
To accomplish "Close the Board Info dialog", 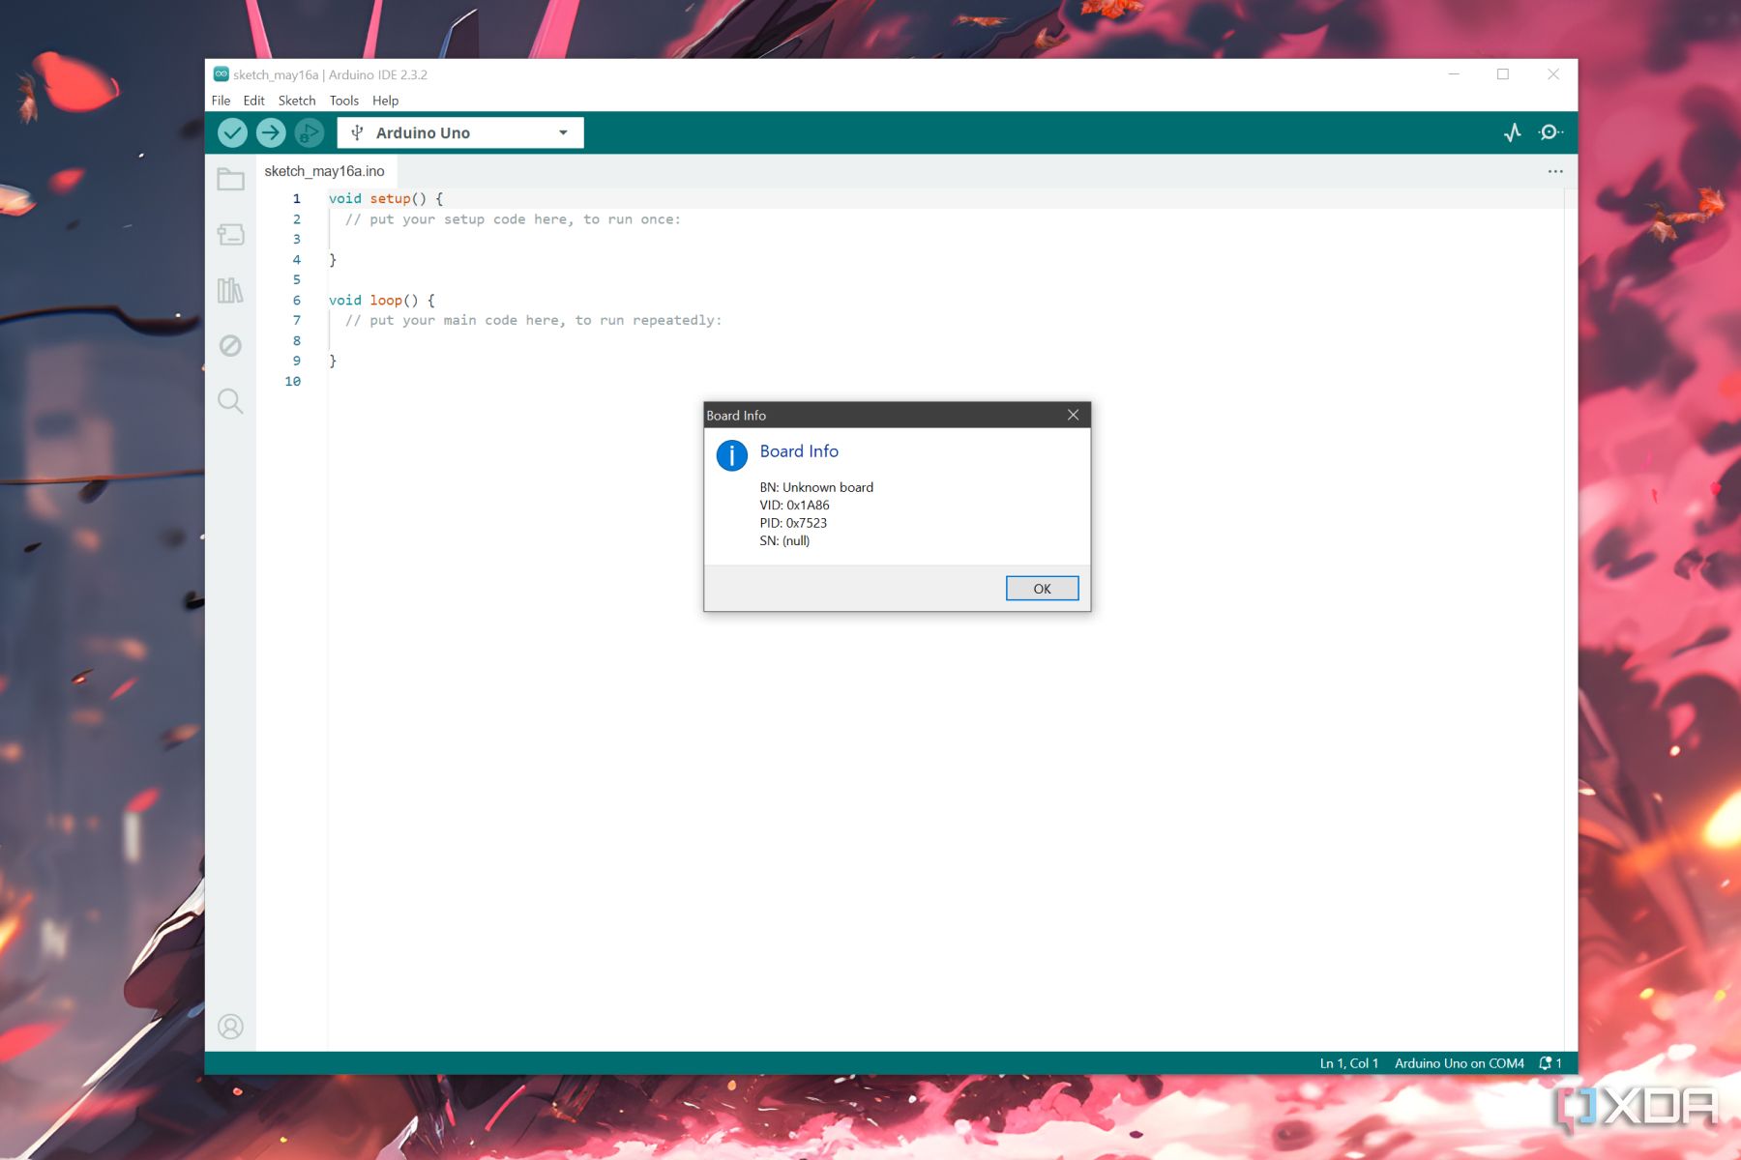I will pyautogui.click(x=1073, y=415).
